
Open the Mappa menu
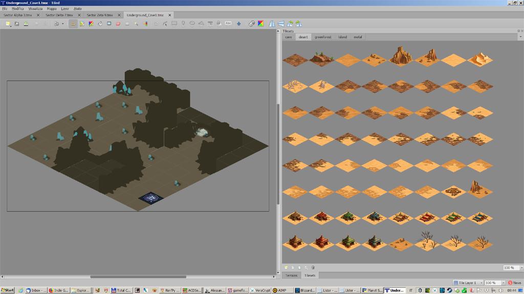pos(52,9)
